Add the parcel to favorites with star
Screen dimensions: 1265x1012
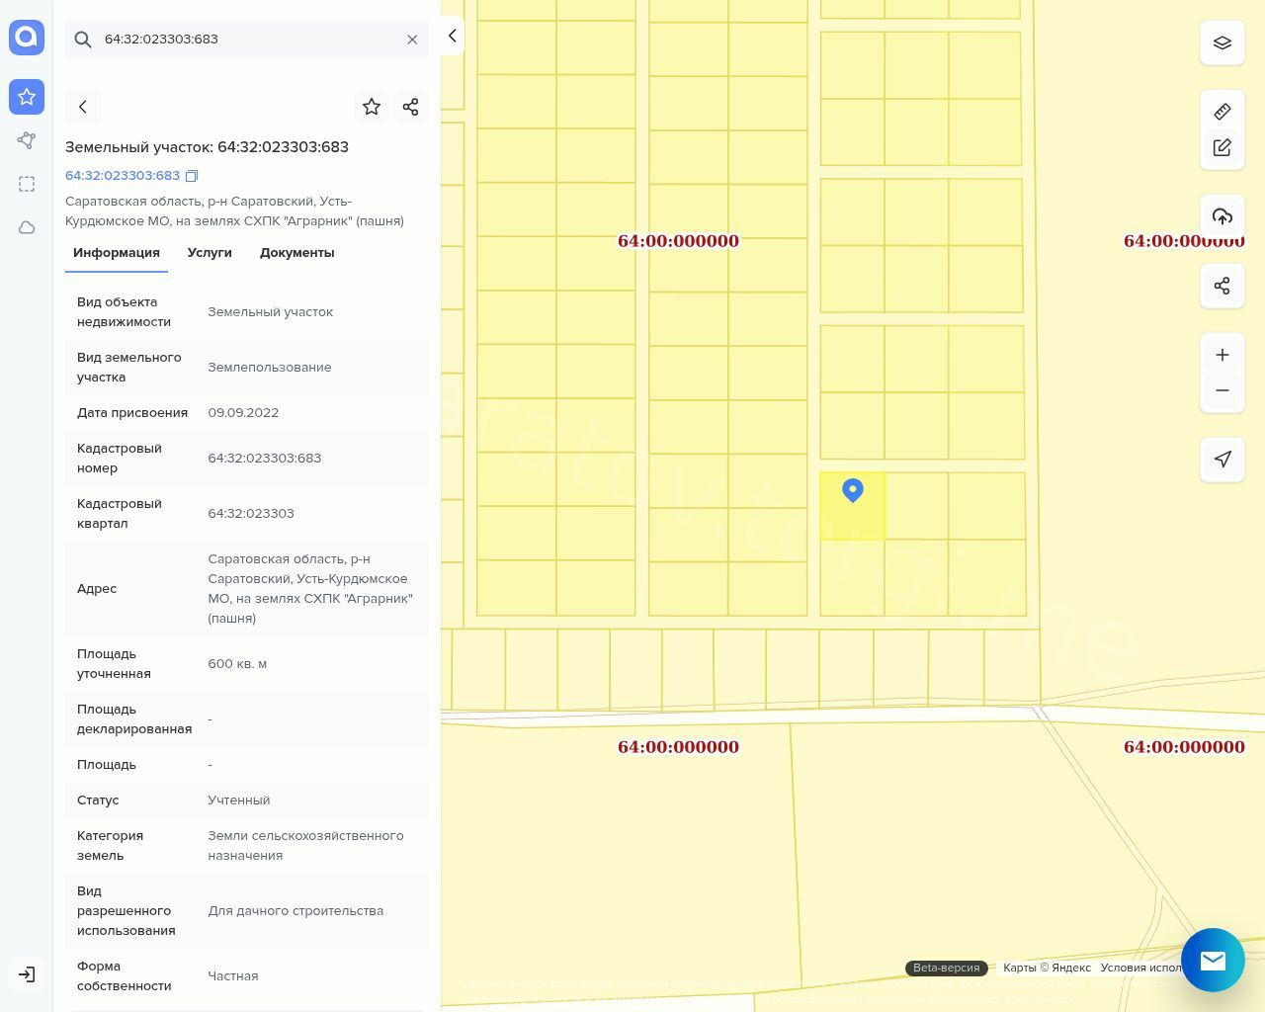click(372, 107)
